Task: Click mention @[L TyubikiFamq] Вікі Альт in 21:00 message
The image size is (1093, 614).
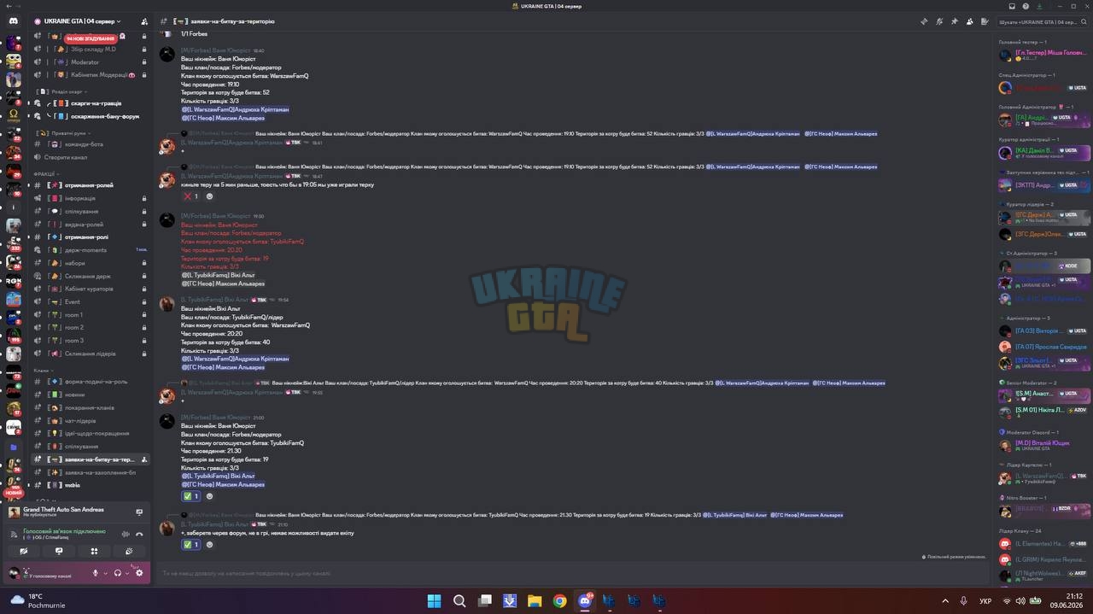Action: 218,476
